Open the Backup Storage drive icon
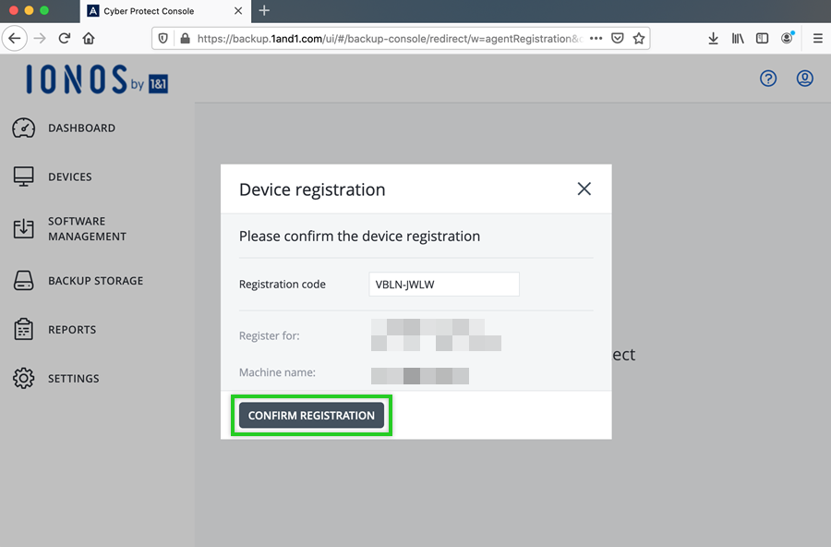 [23, 281]
